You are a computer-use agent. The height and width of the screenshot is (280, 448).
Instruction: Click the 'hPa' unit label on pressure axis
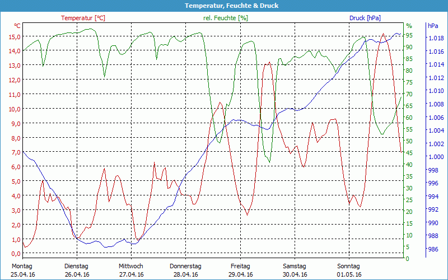pos(433,26)
